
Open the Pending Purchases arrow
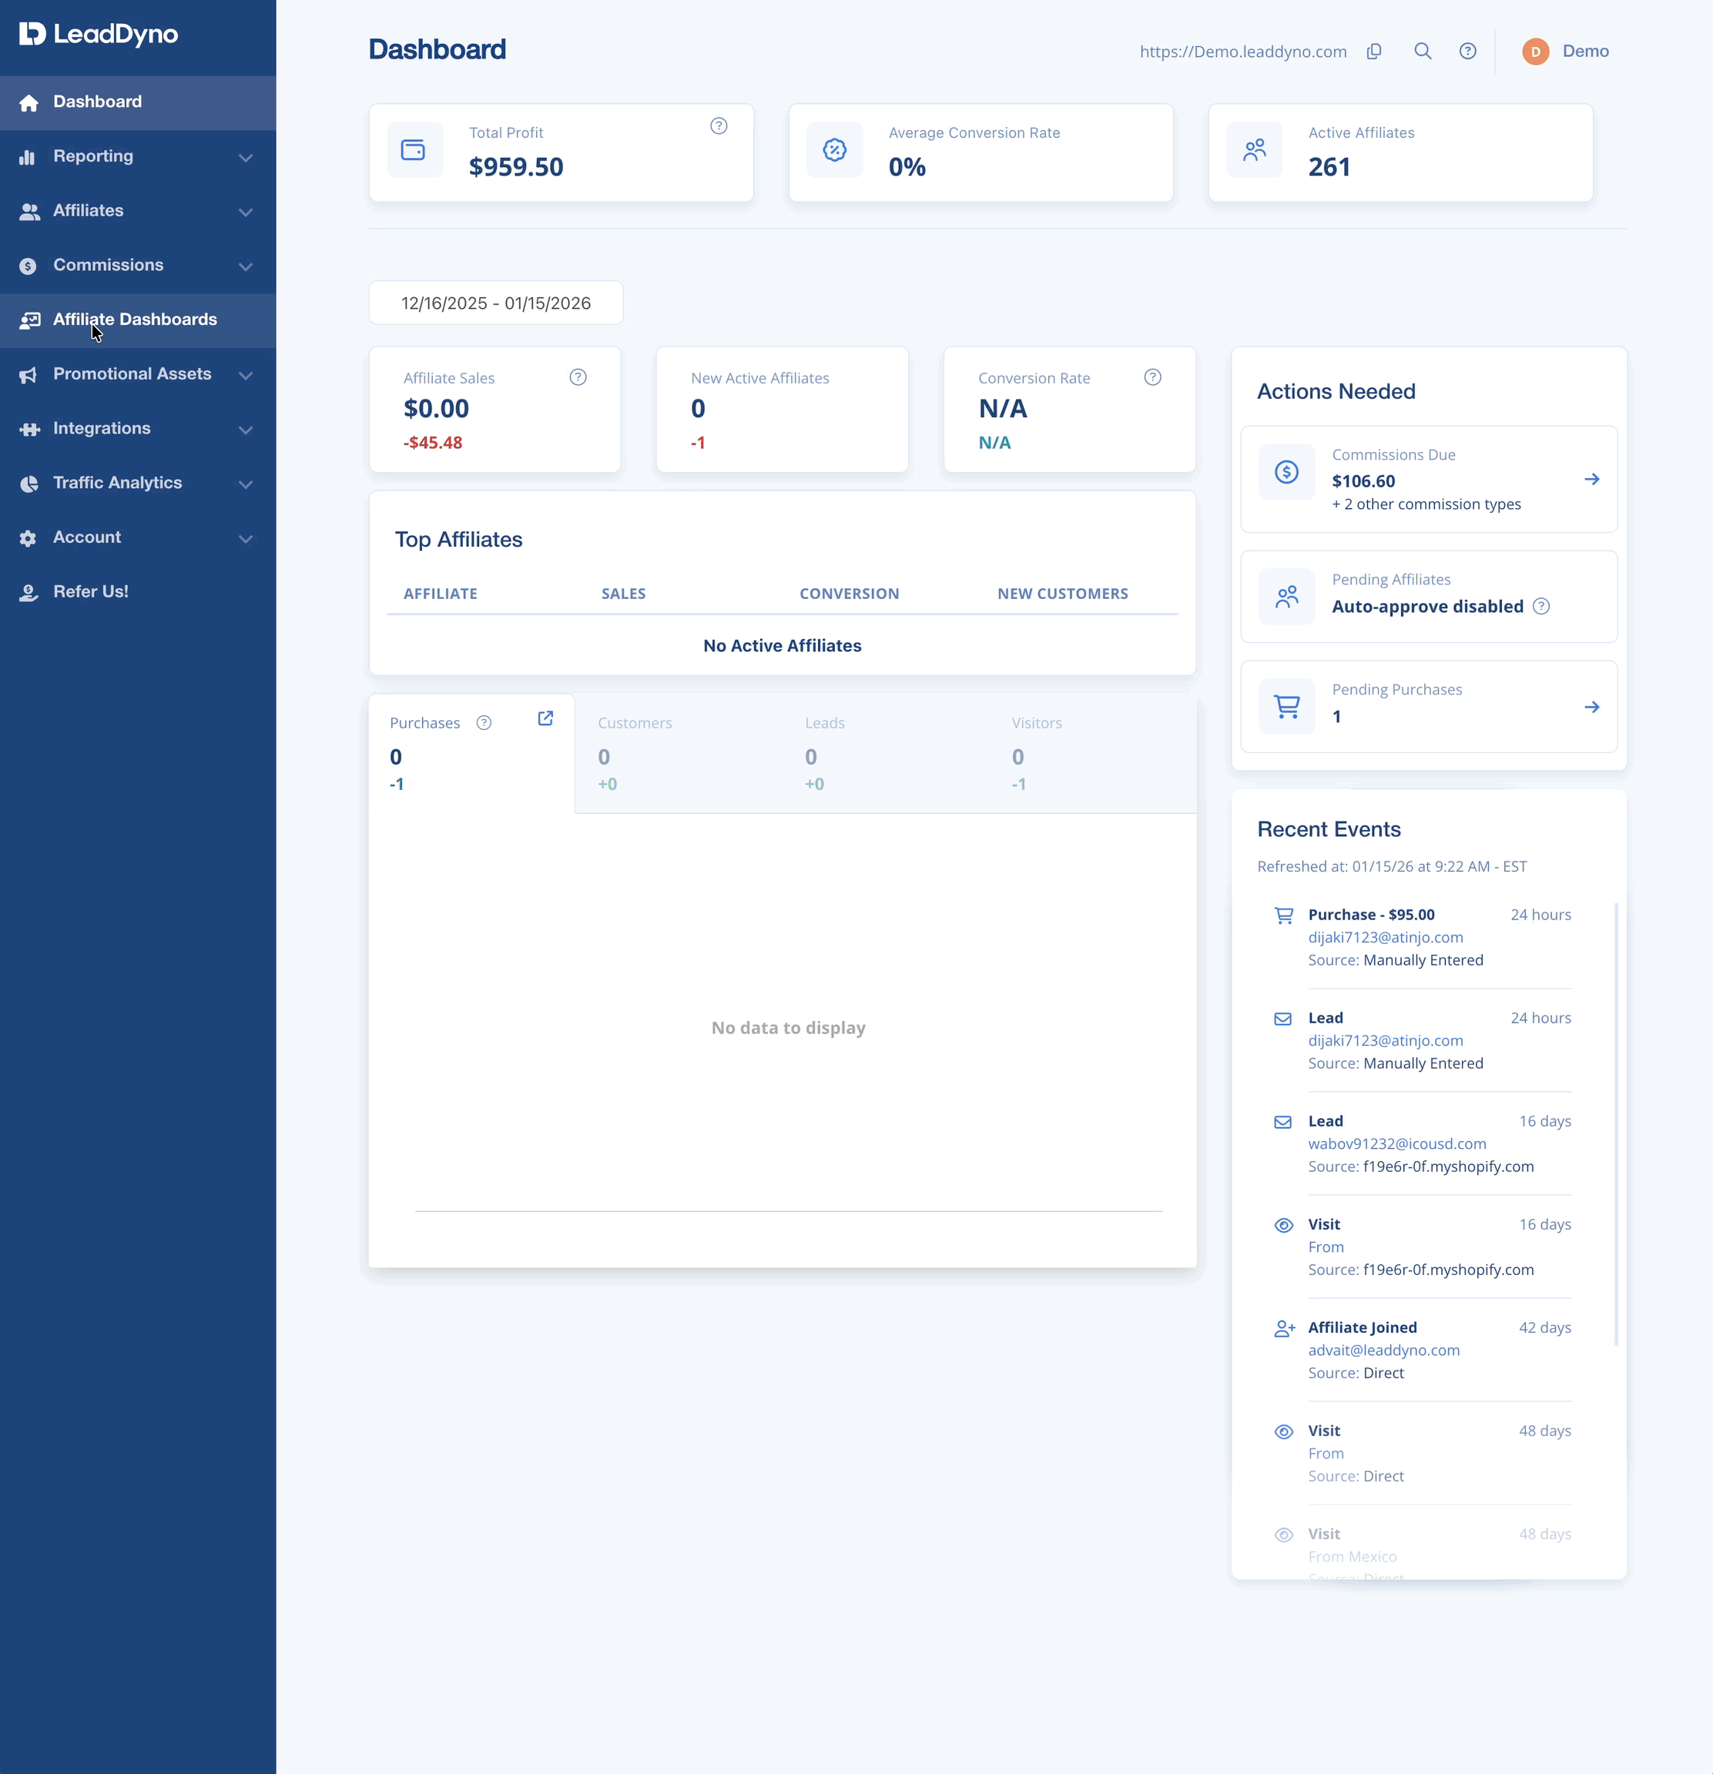pos(1591,708)
